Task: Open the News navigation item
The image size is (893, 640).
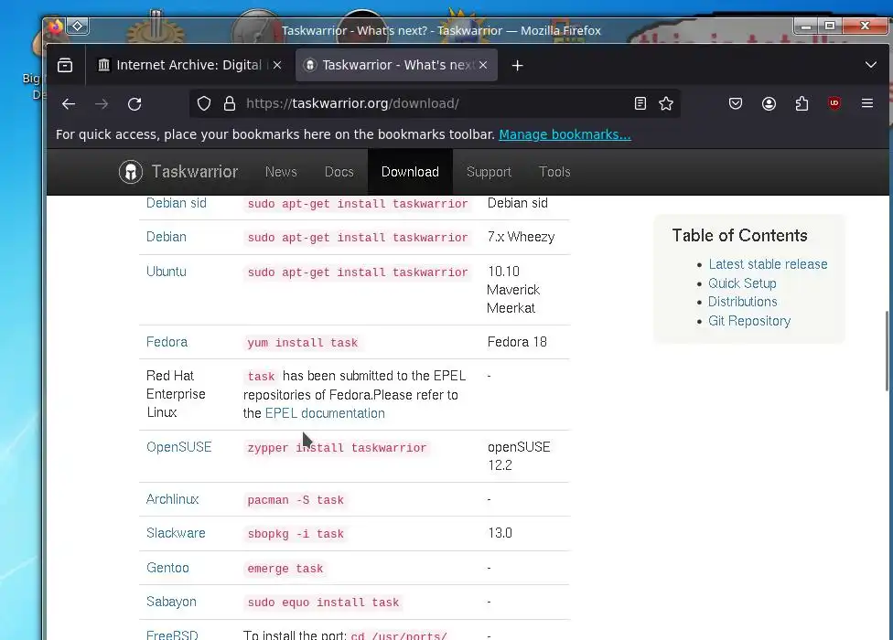Action: tap(281, 172)
